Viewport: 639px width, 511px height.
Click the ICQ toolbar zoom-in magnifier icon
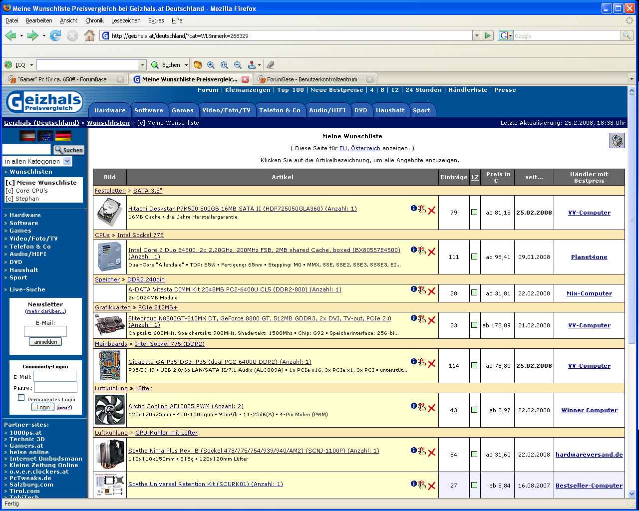pos(211,65)
